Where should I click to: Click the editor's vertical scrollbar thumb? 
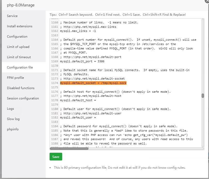click(203, 96)
